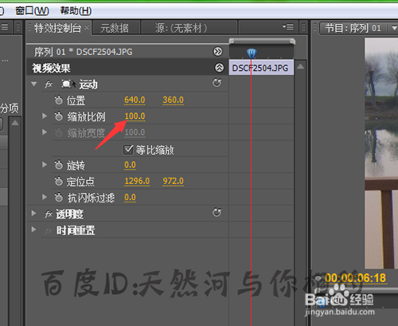The image size is (398, 326).
Task: Toggle the 透明度 fx effect switch
Action: click(49, 214)
